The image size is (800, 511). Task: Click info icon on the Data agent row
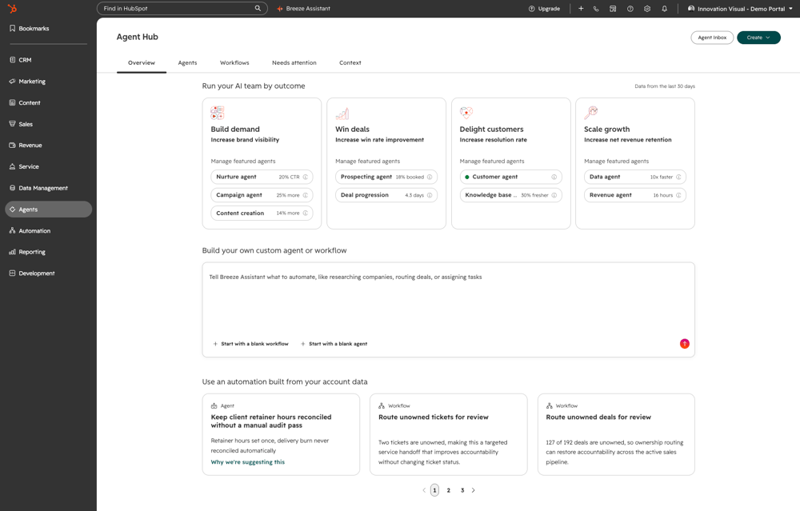[x=678, y=177]
